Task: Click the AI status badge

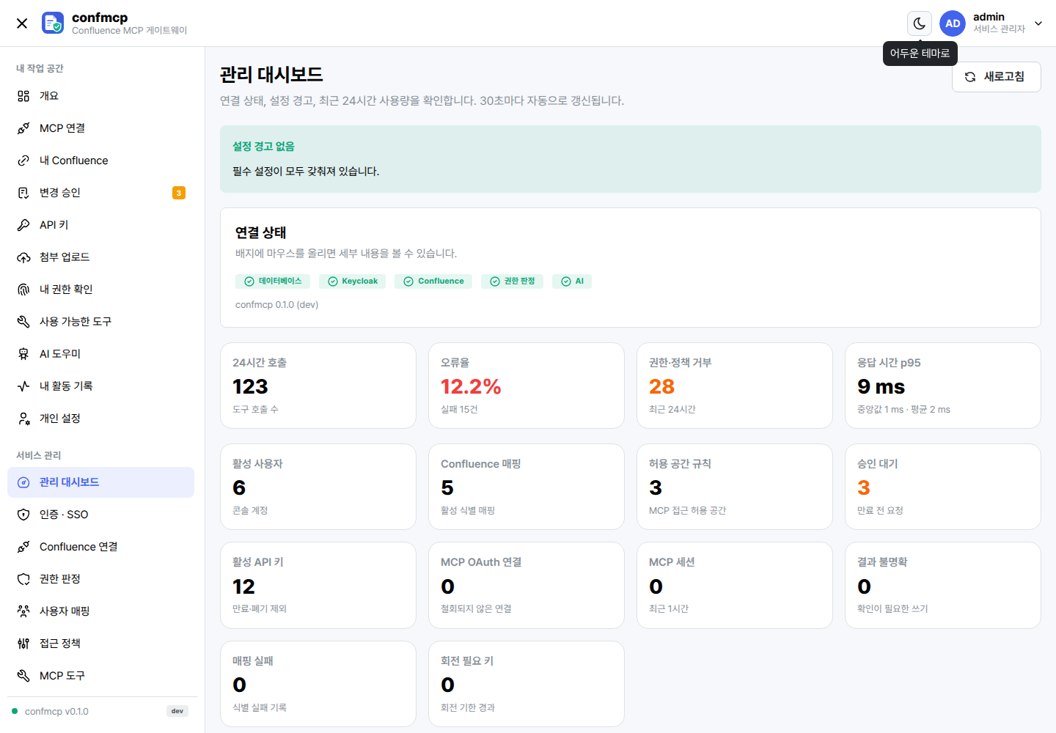Action: point(572,281)
